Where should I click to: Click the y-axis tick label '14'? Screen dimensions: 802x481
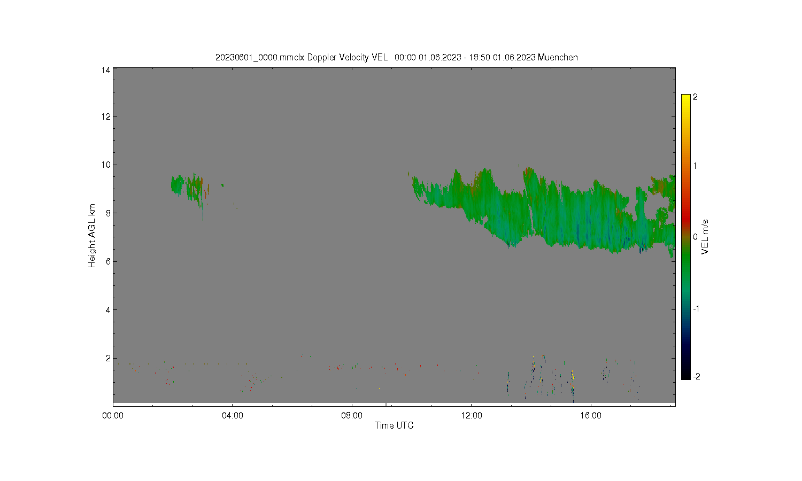106,69
